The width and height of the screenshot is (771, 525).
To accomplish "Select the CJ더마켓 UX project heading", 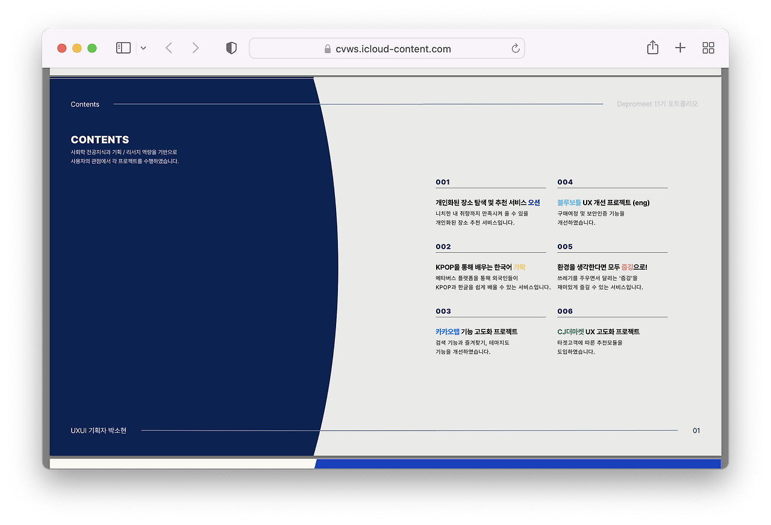I will [x=599, y=331].
